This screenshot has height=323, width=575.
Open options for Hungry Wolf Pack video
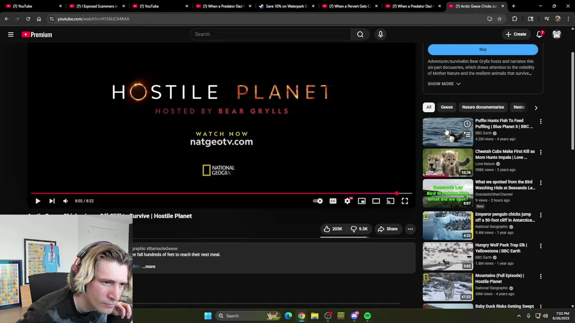click(x=541, y=246)
